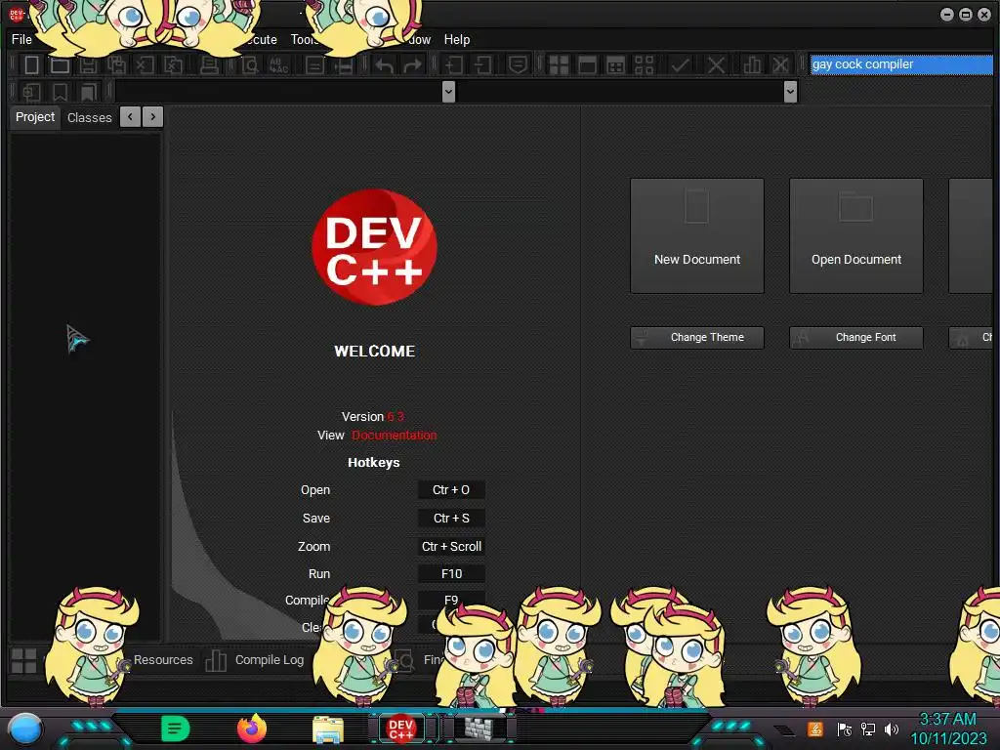Click the Save floppy-disk toolbar icon

coord(89,65)
